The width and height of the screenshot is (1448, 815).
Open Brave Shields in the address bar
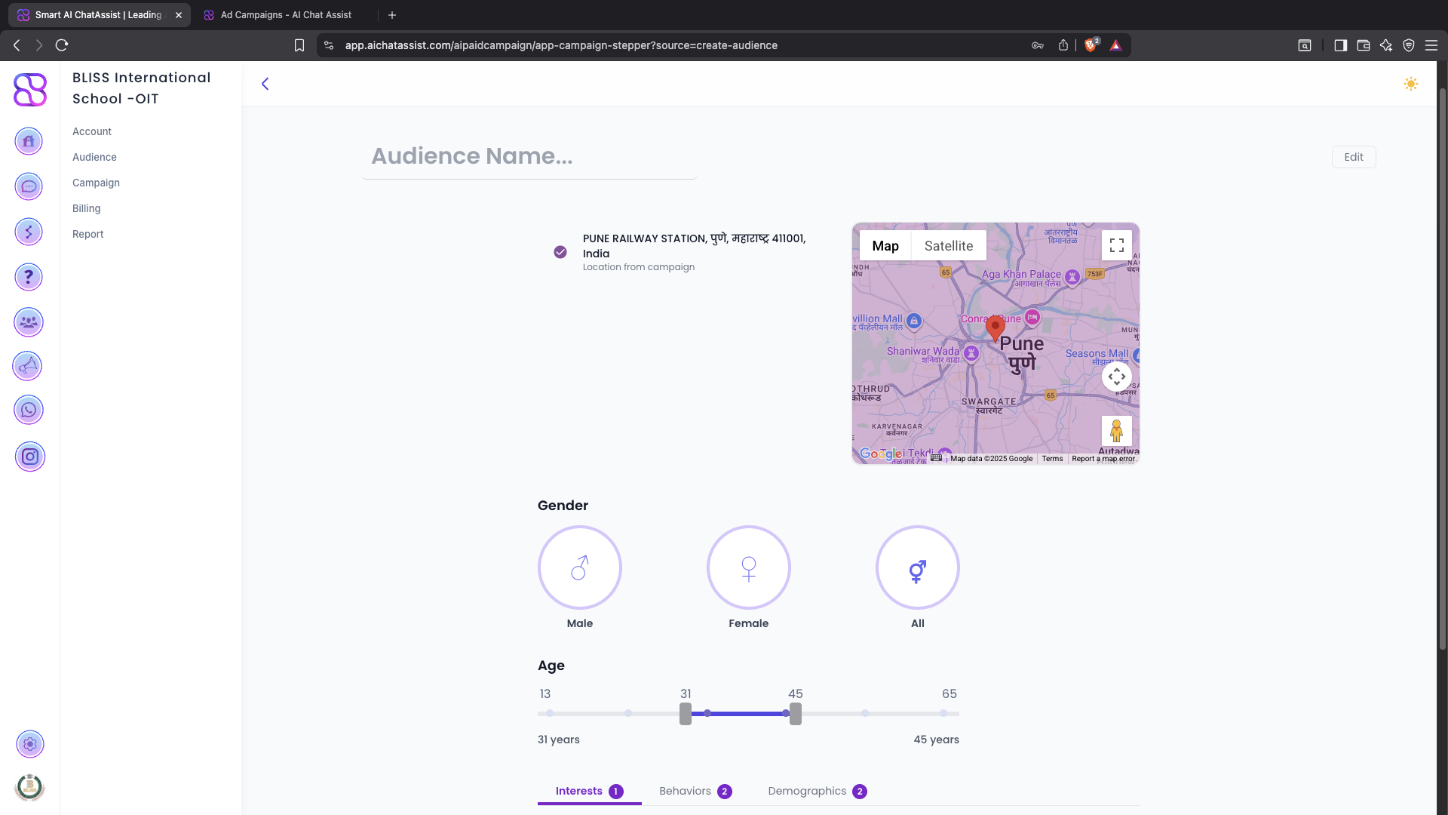[x=1091, y=45]
